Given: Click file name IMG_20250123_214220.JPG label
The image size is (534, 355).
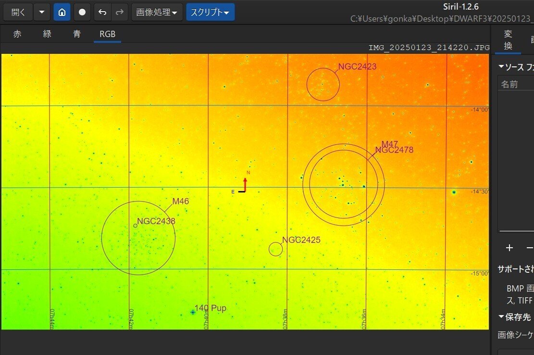Looking at the screenshot, I should (429, 48).
